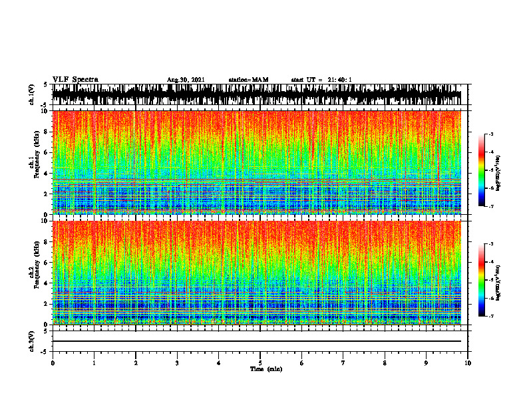Click the "0" tick on the time axis
Image resolution: width=527 pixels, height=407 pixels.
tap(53, 363)
